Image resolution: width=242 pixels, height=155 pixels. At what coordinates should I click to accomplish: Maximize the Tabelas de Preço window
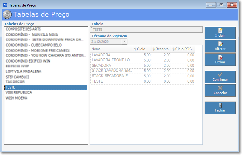(x=221, y=5)
